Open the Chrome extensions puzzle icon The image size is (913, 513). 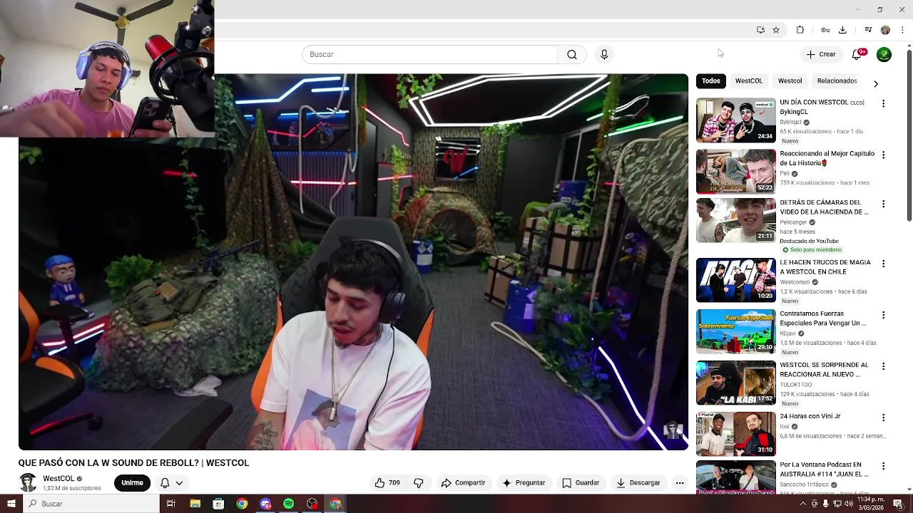pyautogui.click(x=800, y=30)
